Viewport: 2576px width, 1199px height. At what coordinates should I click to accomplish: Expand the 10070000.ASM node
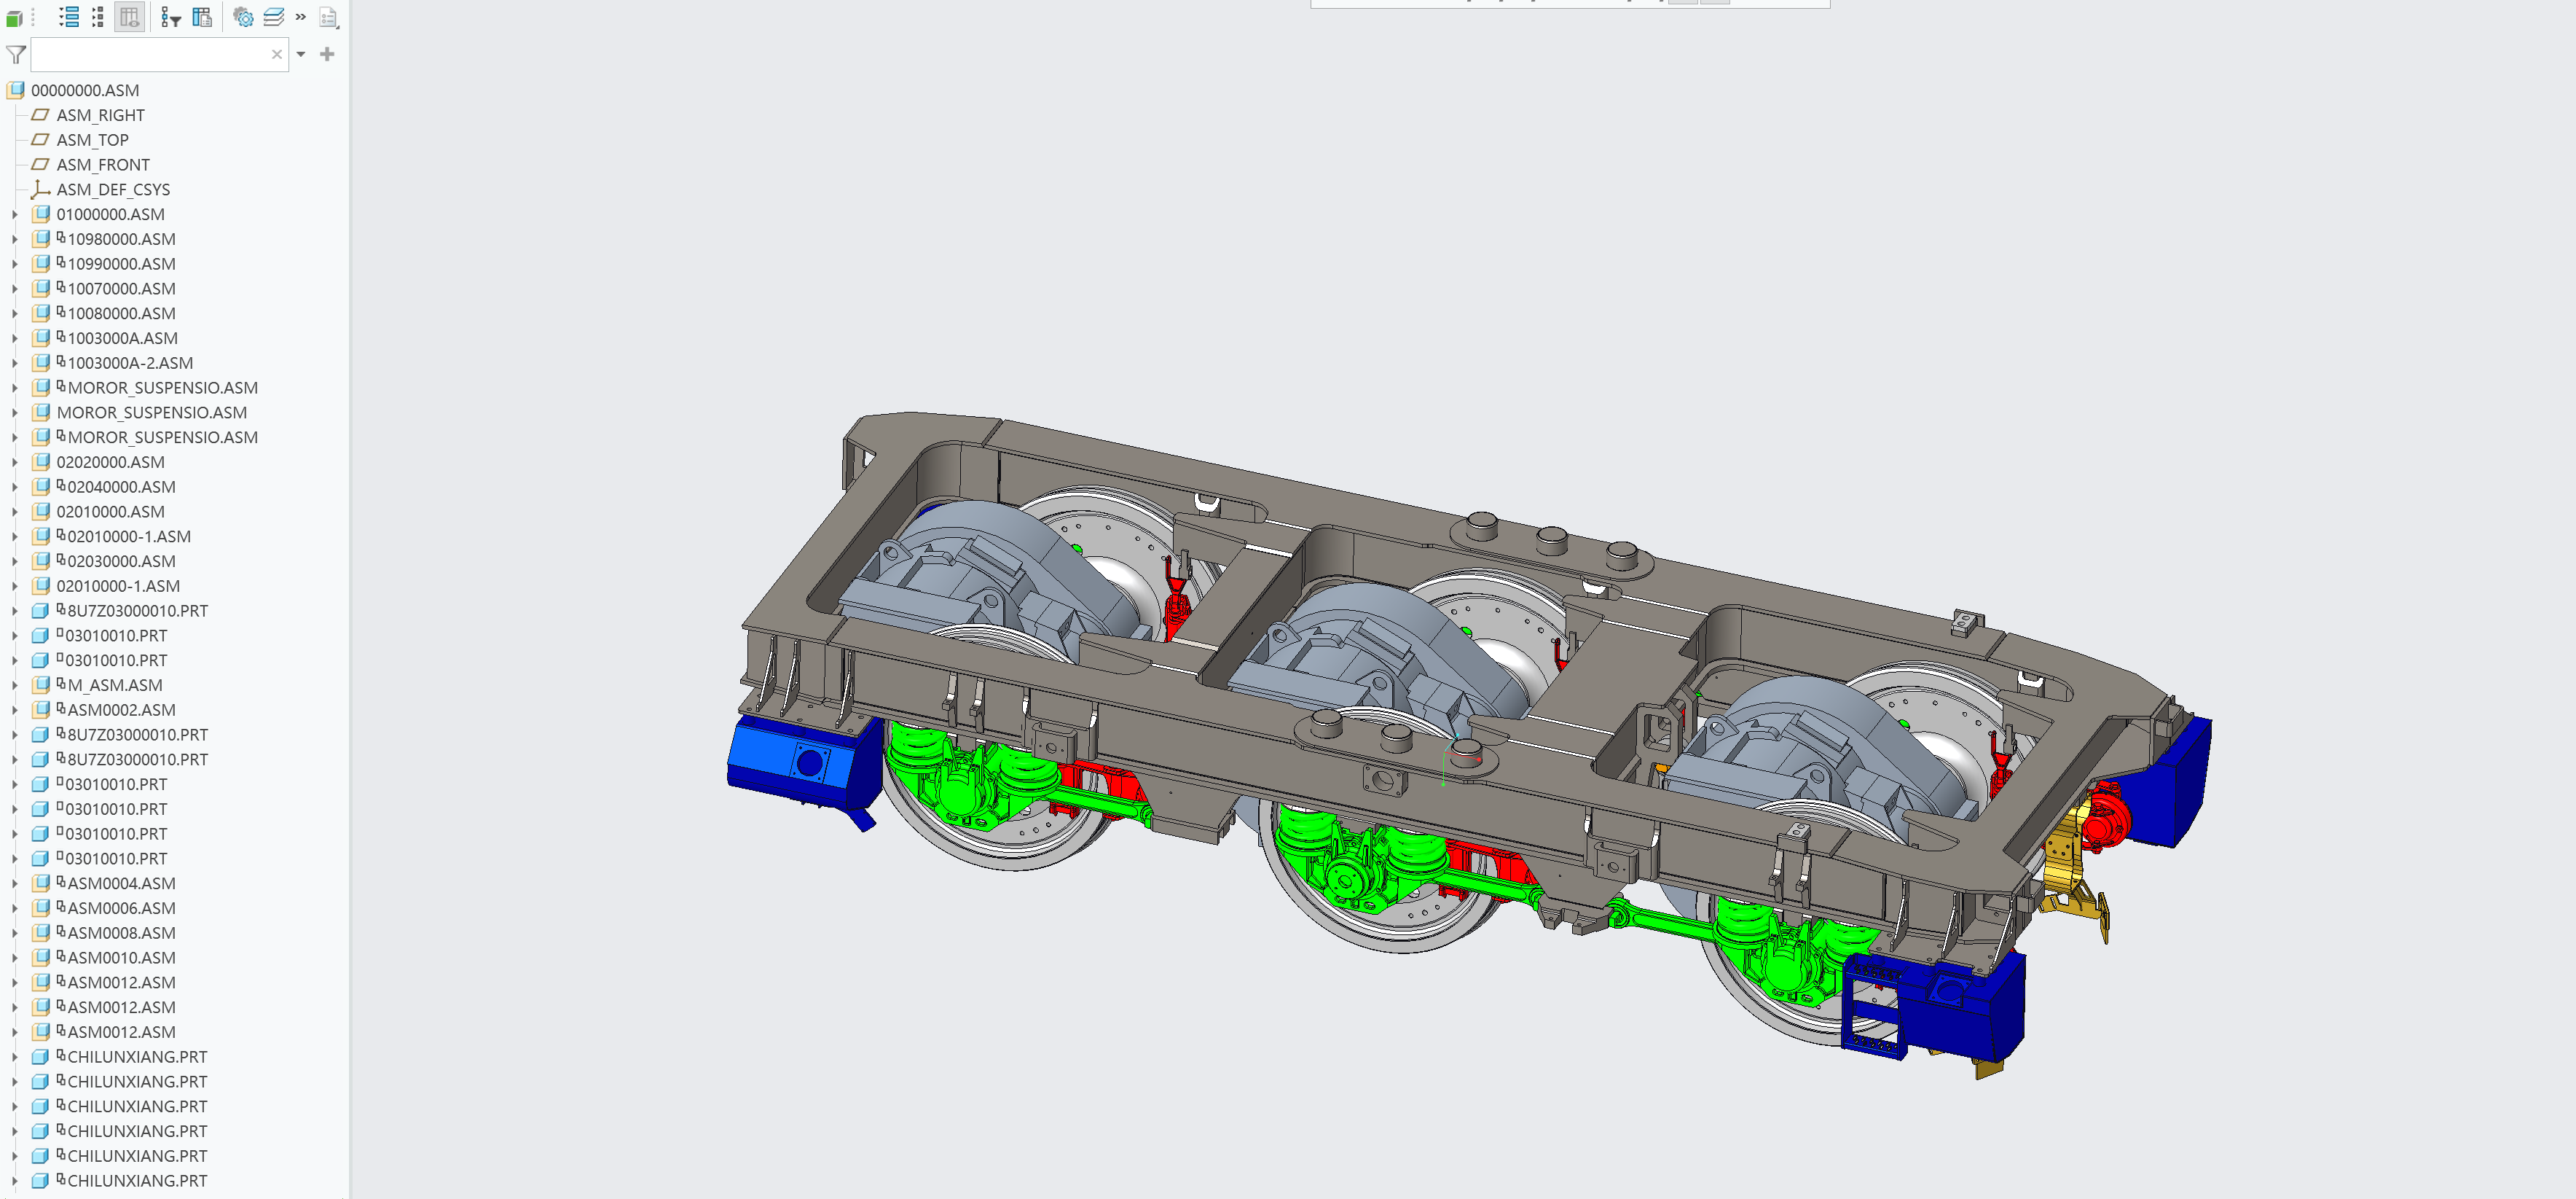[14, 288]
